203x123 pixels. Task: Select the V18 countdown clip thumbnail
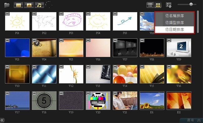(x=44, y=101)
